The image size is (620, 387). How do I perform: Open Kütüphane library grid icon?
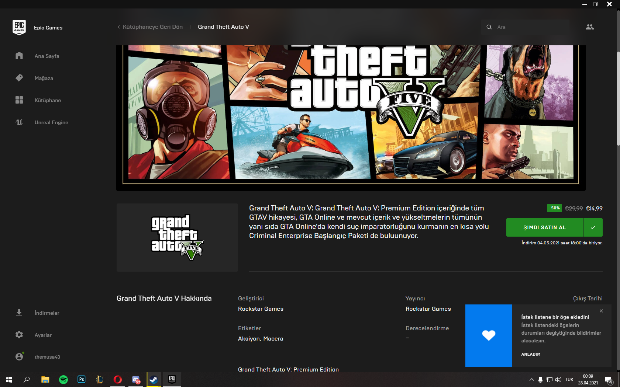(x=19, y=100)
